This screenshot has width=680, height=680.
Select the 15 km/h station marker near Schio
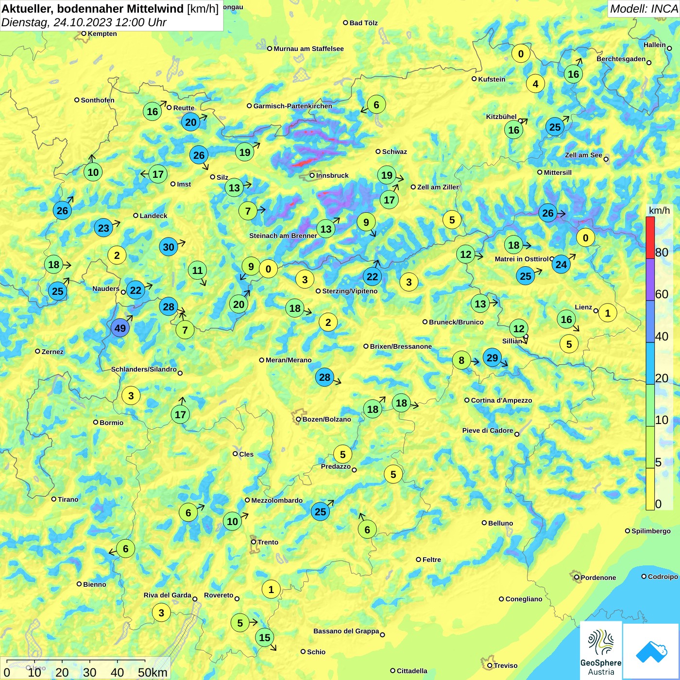pos(265,637)
